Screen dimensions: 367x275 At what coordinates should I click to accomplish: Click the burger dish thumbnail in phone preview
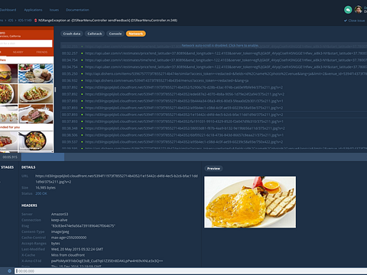pos(8,73)
